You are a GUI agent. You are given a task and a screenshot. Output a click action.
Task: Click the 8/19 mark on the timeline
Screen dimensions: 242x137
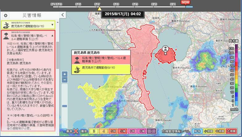pyautogui.click(x=135, y=5)
